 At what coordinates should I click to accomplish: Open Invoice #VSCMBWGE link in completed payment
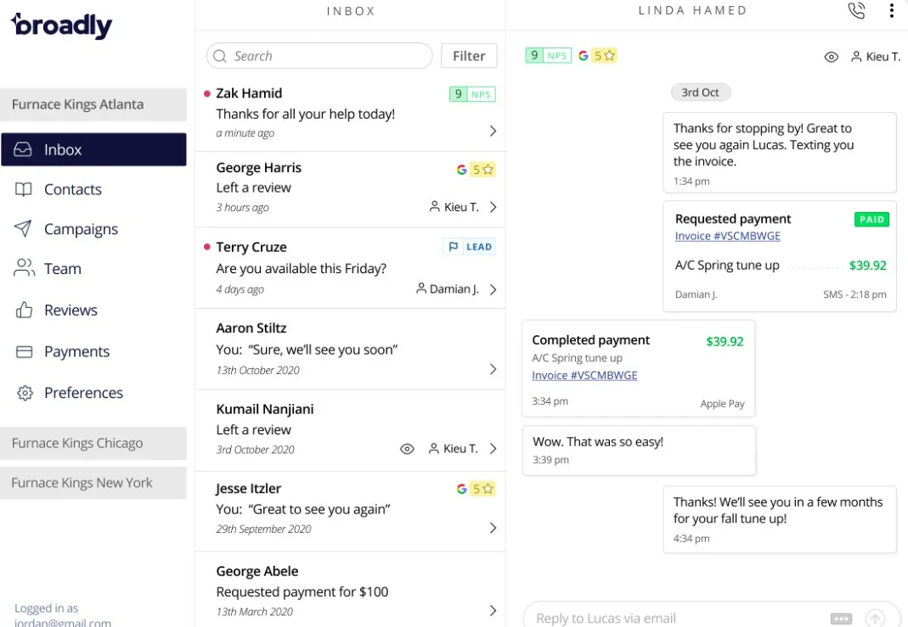pos(585,375)
